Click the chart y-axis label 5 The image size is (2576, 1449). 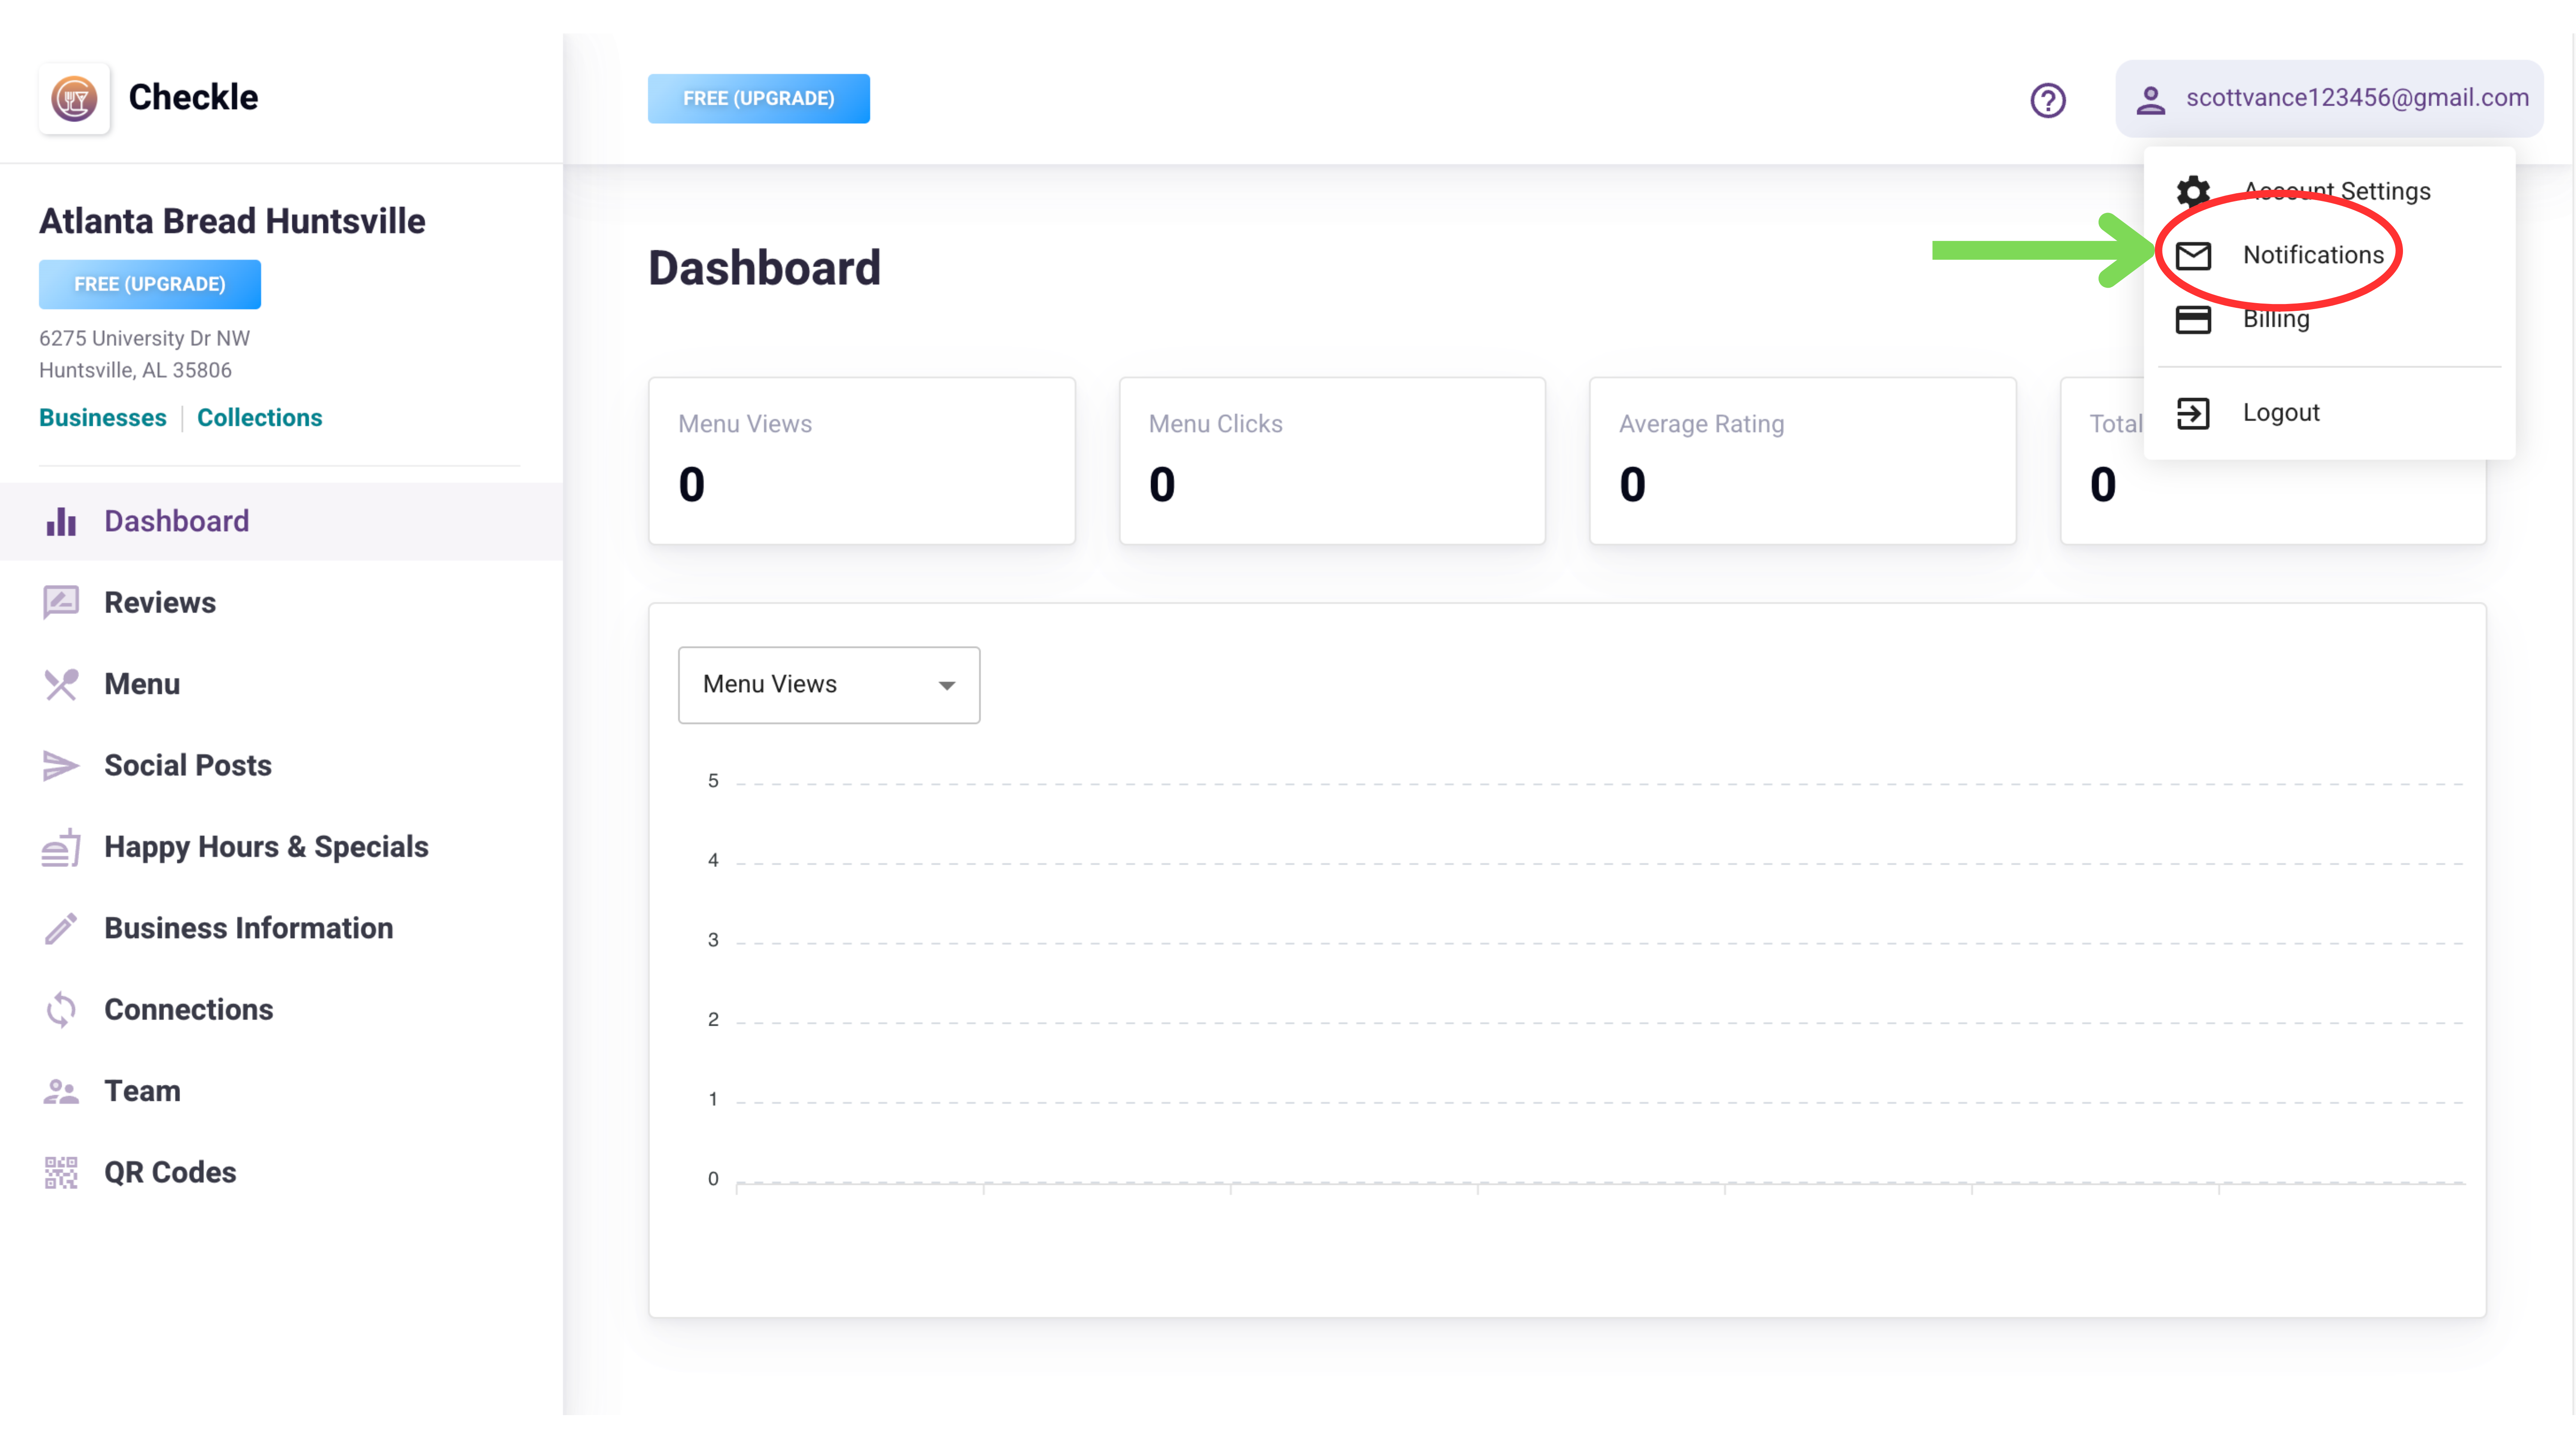click(713, 781)
